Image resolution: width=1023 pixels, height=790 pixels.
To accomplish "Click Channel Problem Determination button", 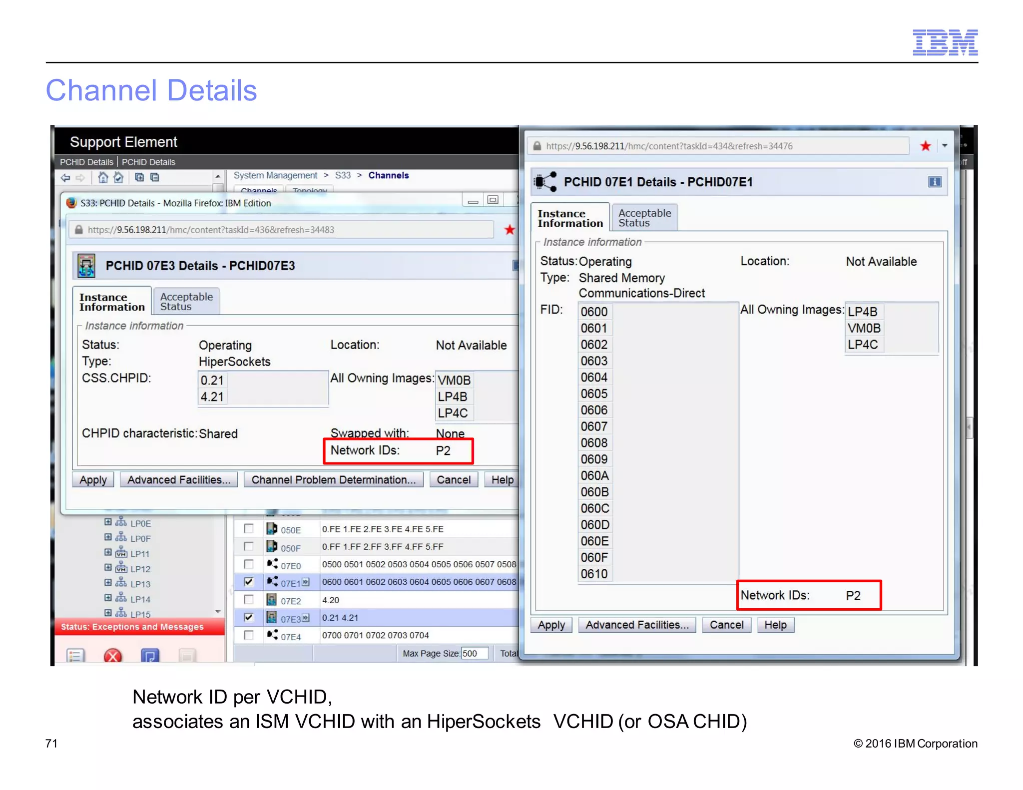I will click(x=333, y=479).
